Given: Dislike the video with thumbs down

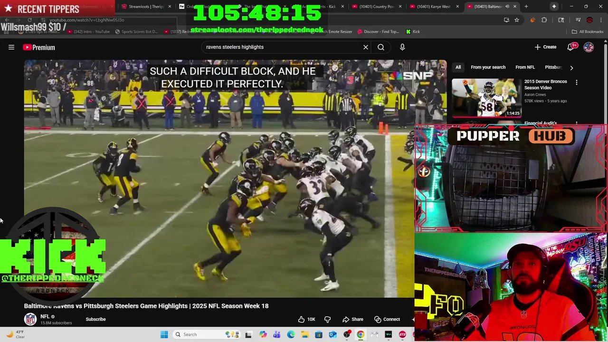Looking at the screenshot, I should (327, 319).
